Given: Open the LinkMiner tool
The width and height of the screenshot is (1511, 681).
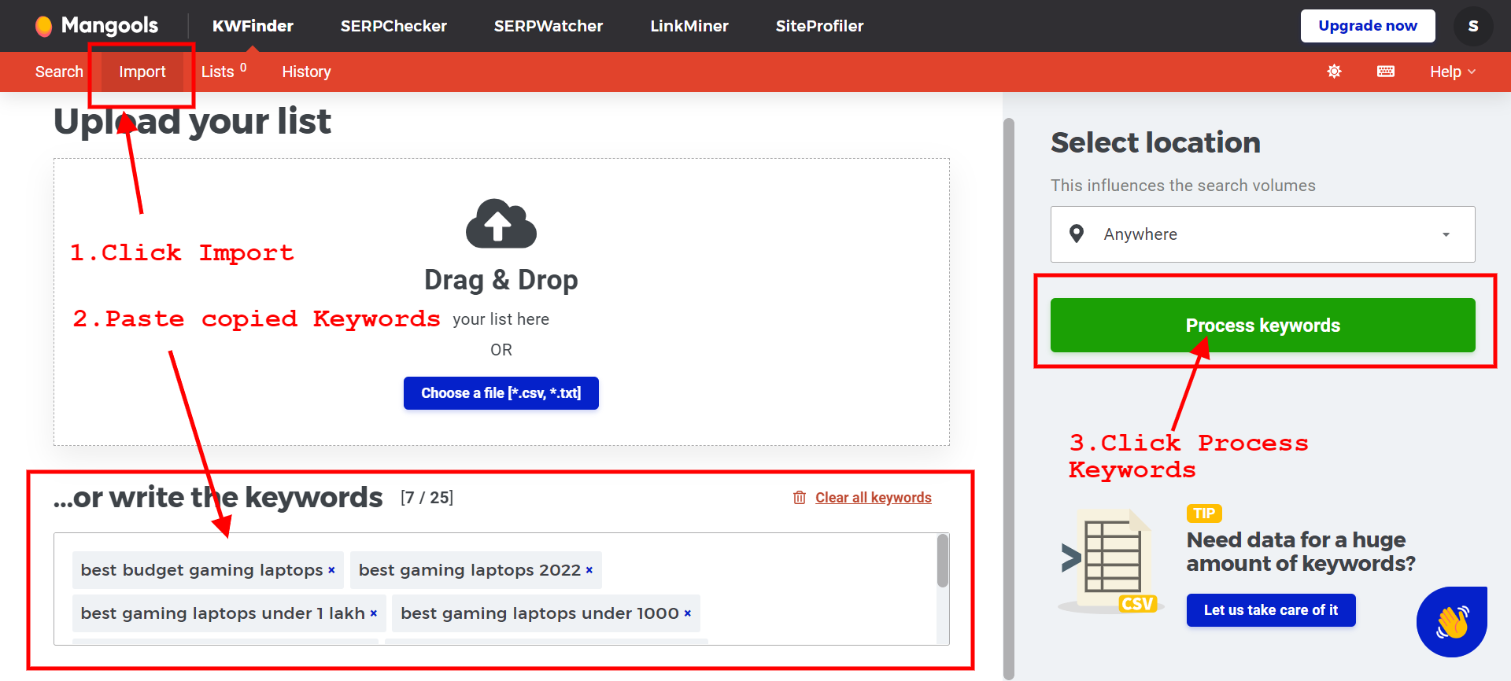Looking at the screenshot, I should pyautogui.click(x=689, y=26).
